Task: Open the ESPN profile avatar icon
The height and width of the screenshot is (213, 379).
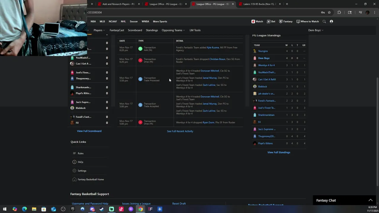Action: coord(331,21)
